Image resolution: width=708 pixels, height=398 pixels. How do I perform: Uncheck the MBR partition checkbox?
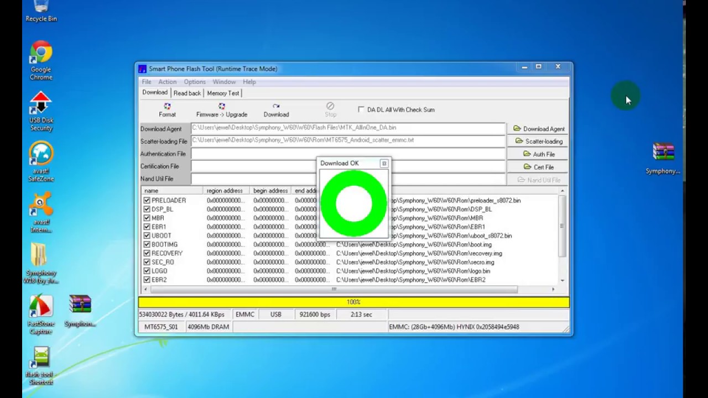coord(147,218)
